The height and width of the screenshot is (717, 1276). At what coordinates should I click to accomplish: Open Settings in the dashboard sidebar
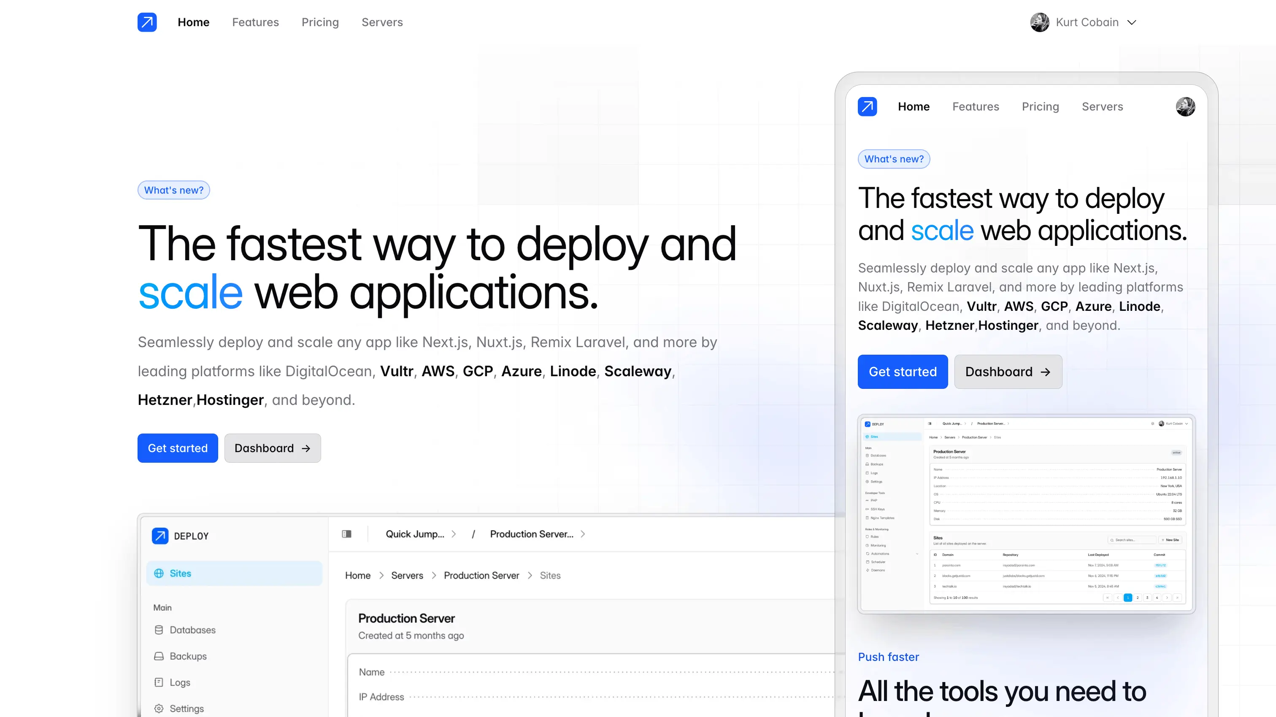pos(186,709)
